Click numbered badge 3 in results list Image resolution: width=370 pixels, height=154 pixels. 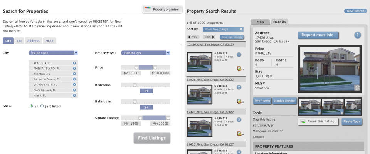pyautogui.click(x=239, y=120)
